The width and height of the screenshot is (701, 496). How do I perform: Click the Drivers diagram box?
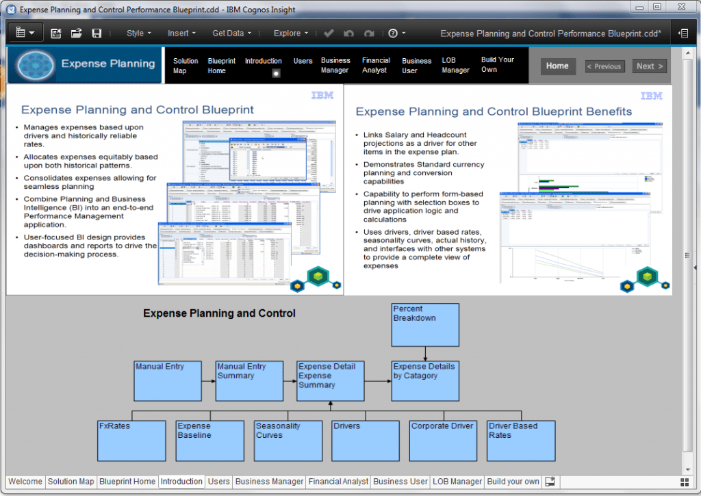(x=366, y=441)
